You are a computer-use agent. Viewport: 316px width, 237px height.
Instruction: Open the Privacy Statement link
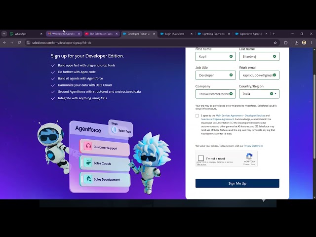pyautogui.click(x=253, y=146)
